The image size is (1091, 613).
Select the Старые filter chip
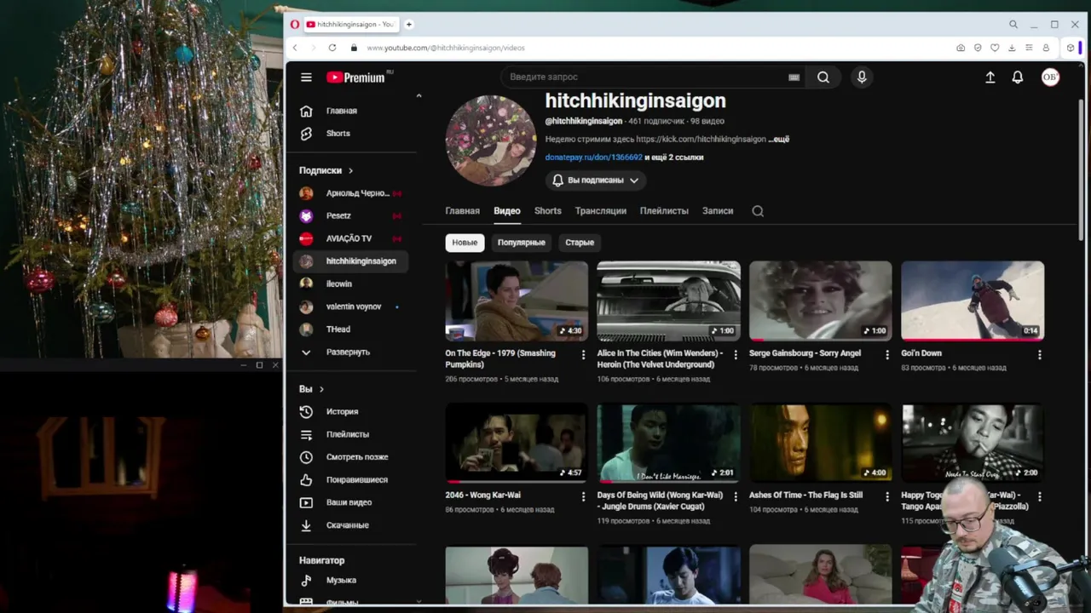580,243
